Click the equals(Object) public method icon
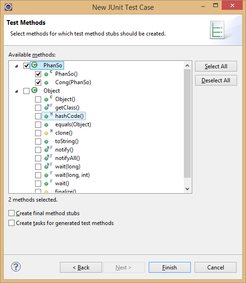This screenshot has width=246, height=283. [46, 125]
